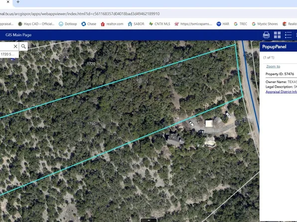Click the SABOR favicon
The height and width of the screenshot is (222, 297).
(130, 24)
